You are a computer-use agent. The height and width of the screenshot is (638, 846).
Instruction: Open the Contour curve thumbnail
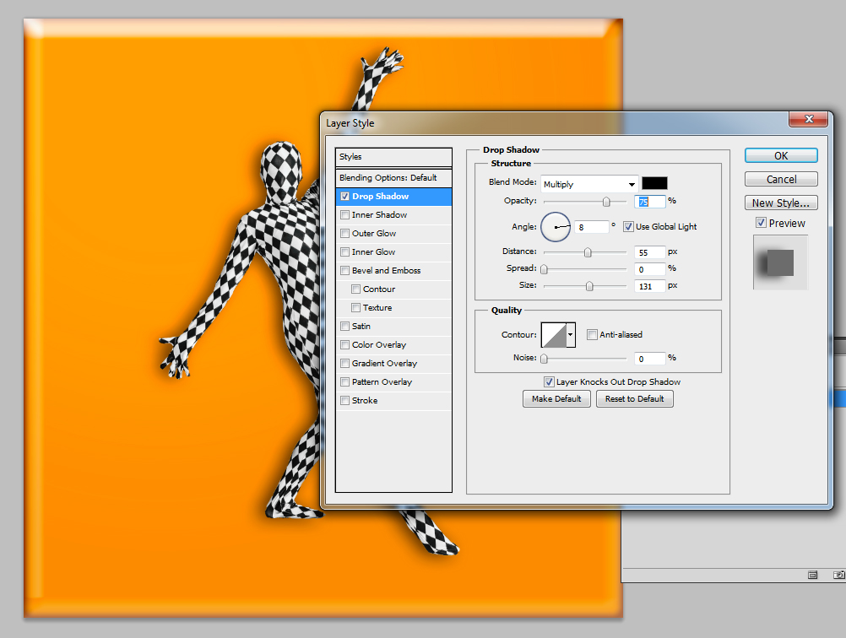pyautogui.click(x=554, y=335)
